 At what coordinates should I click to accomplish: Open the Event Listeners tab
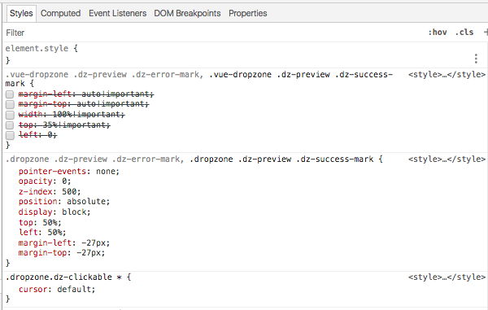click(118, 13)
